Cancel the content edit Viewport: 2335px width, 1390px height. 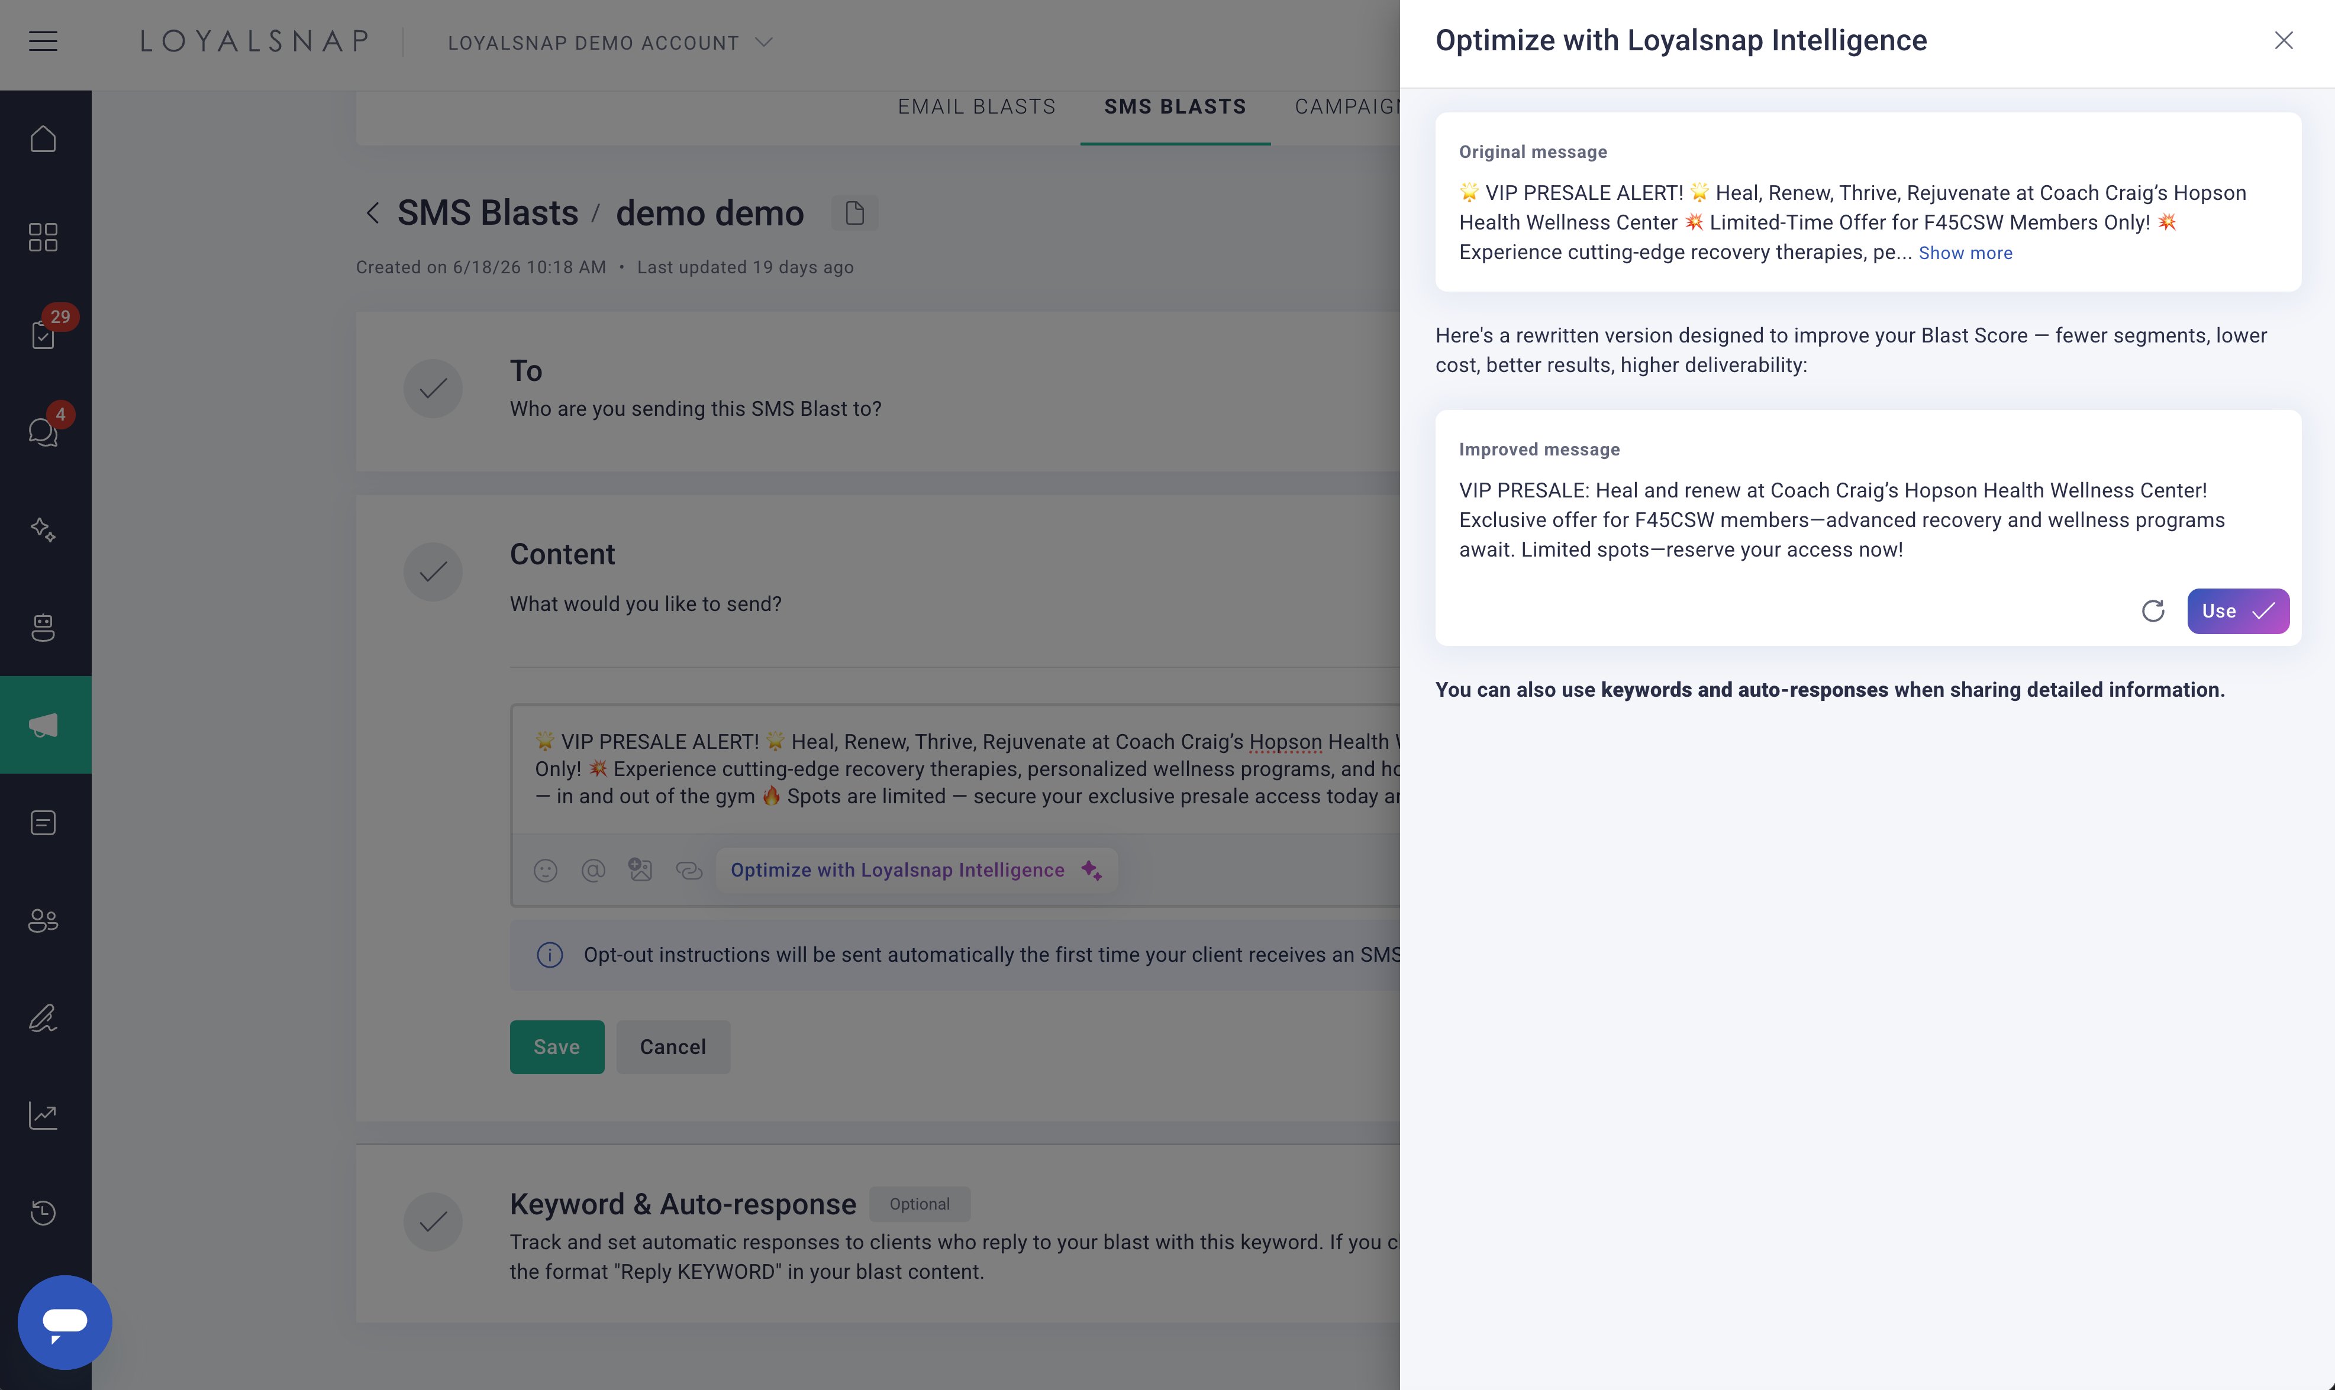[673, 1047]
